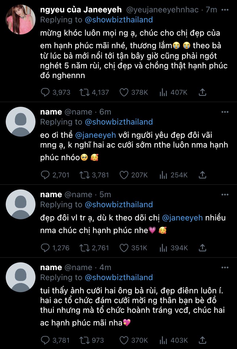Open more options on ngyeu của Janeeyeh's tweet
Image resolution: width=237 pixels, height=349 pixels.
(x=225, y=10)
